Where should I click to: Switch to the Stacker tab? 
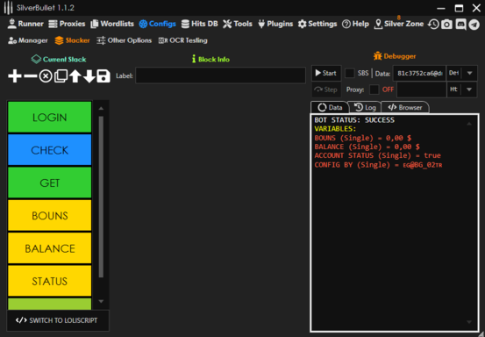pos(72,40)
